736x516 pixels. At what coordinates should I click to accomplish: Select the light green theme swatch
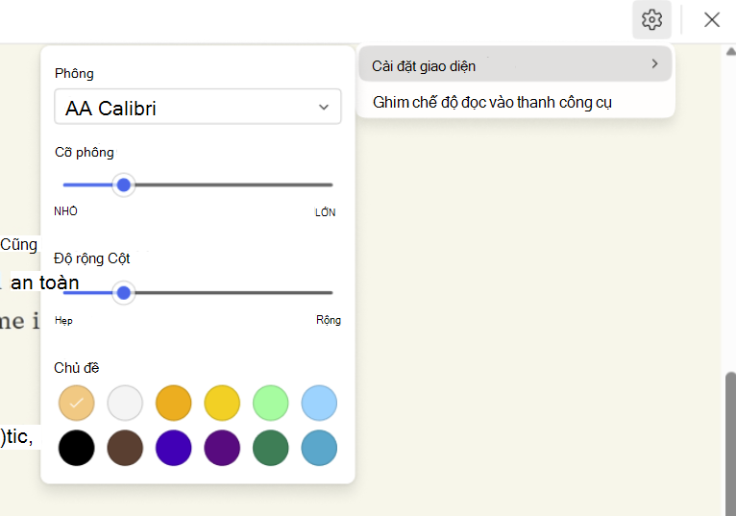coord(271,403)
